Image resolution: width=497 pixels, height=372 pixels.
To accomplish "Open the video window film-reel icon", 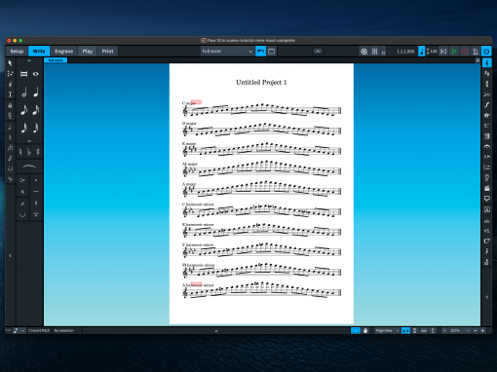I will pos(363,52).
